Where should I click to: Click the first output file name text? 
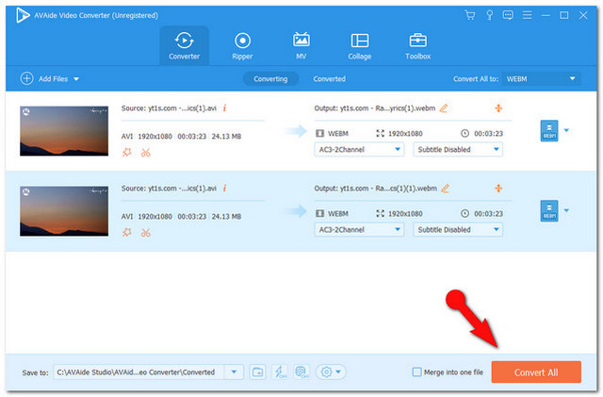click(375, 108)
